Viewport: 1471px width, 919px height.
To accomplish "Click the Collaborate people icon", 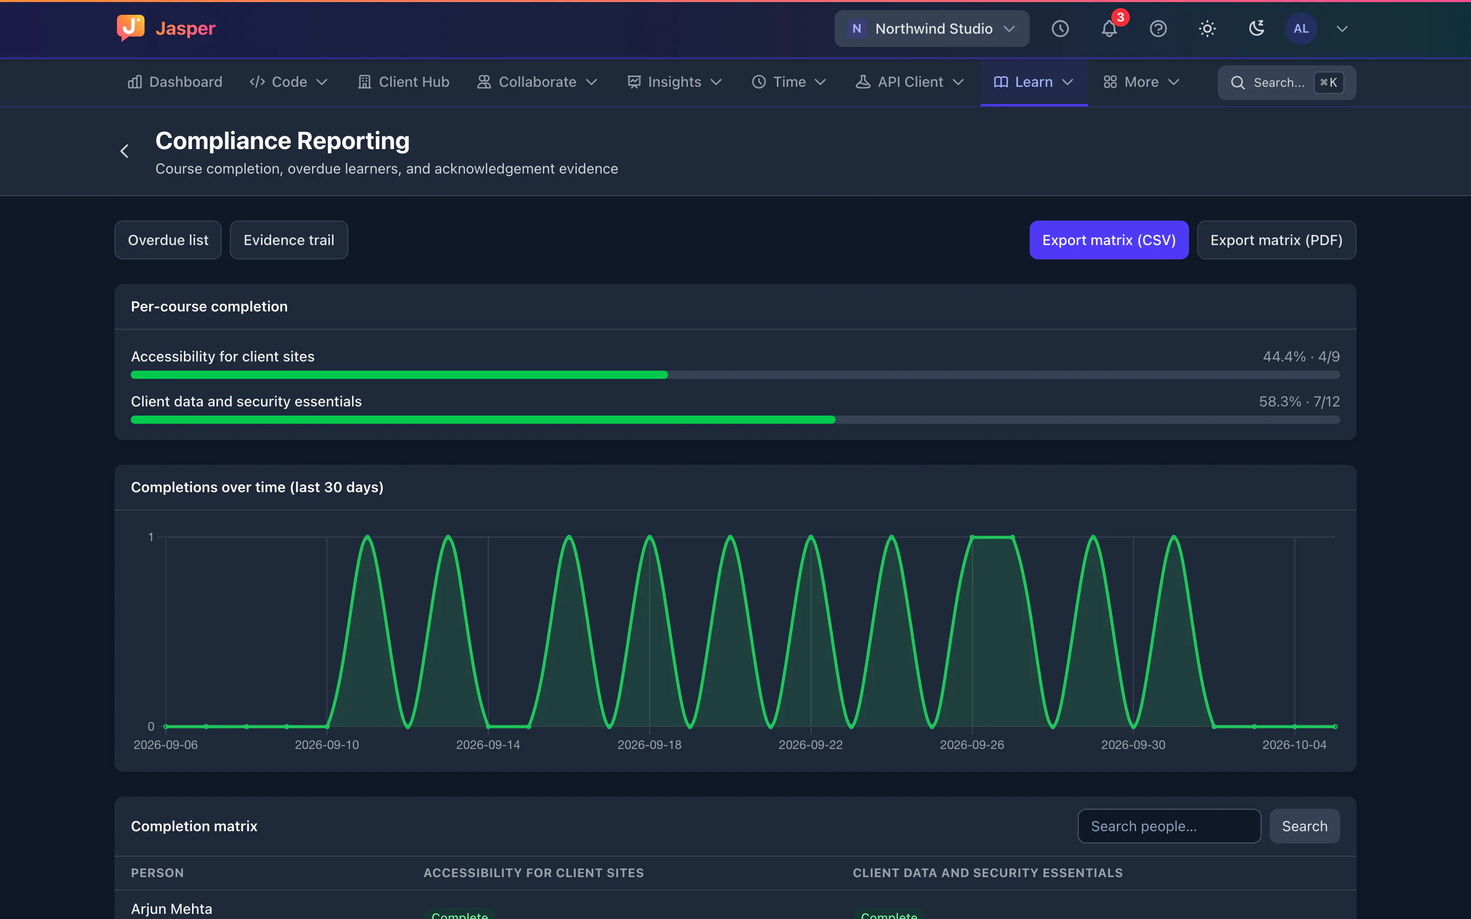I will (484, 82).
